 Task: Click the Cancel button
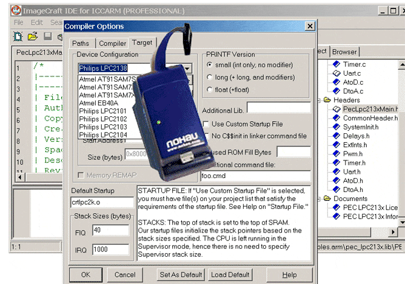coord(125,275)
